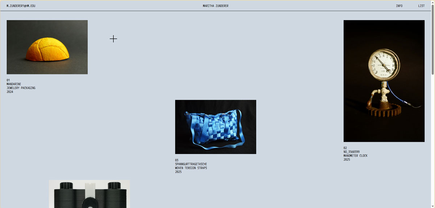Click the NO_3560399 project title
Viewport: 435px width, 208px height.
coord(352,152)
